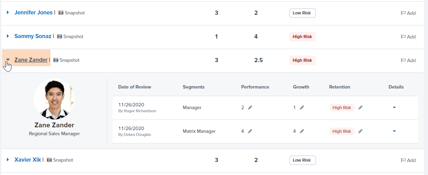Open Zane Zander profile link

click(x=31, y=60)
